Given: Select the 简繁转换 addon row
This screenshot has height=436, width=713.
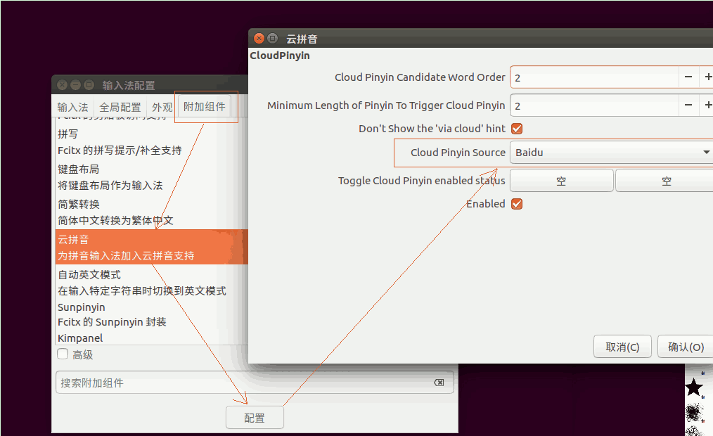Looking at the screenshot, I should click(x=152, y=212).
